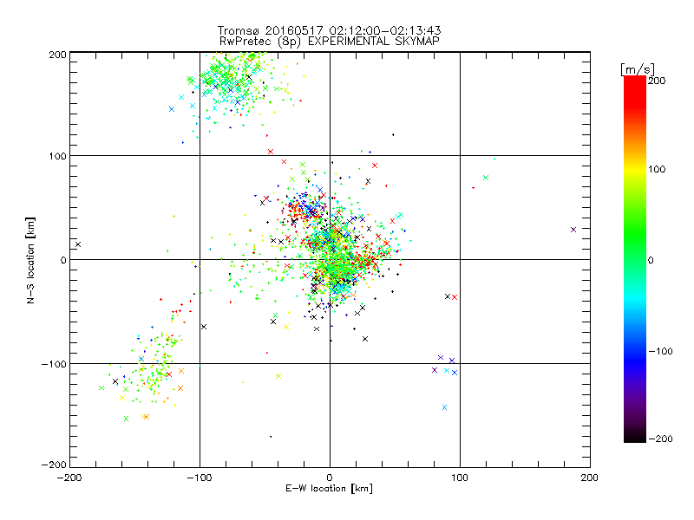
Task: Click the subtitle 'RwPretec (8p) EXPERIMENTAL SKYMAP'
Action: [x=330, y=42]
